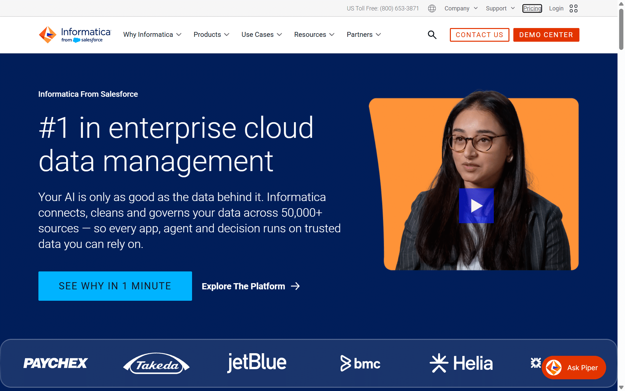625x391 pixels.
Task: Expand the Why Informatica menu
Action: tap(152, 35)
